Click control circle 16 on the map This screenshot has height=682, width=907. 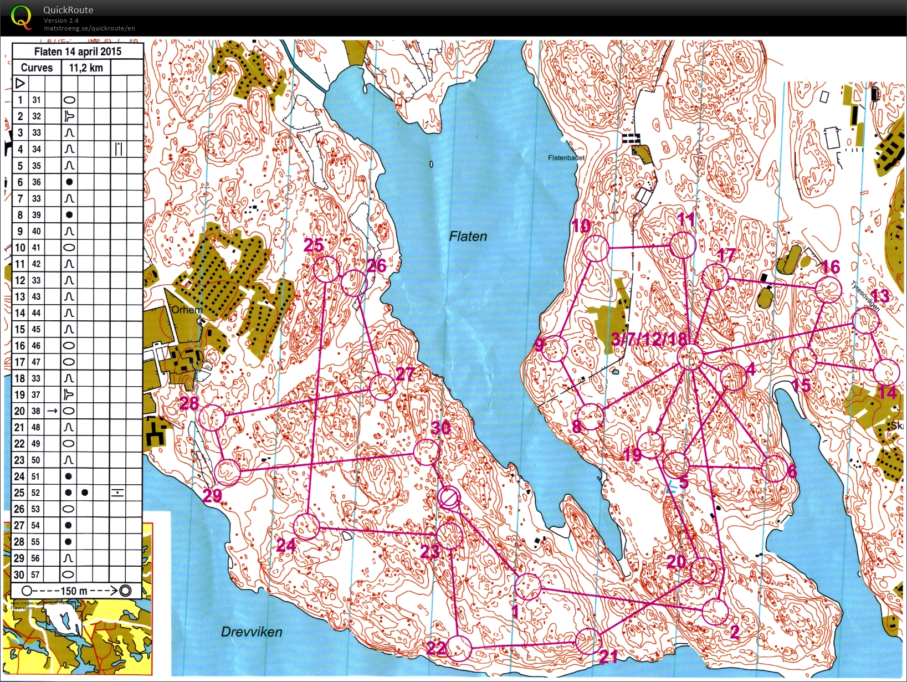coord(829,289)
